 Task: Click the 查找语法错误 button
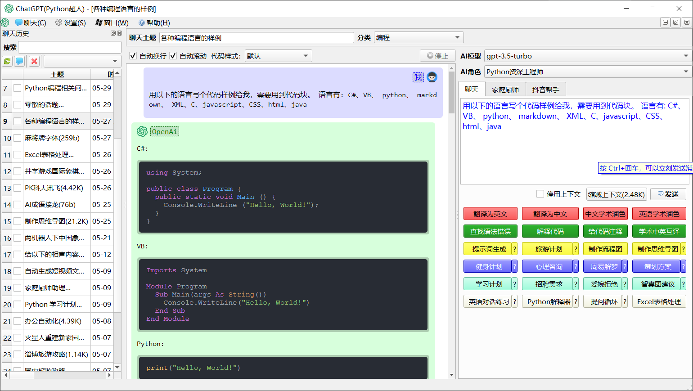coord(490,231)
